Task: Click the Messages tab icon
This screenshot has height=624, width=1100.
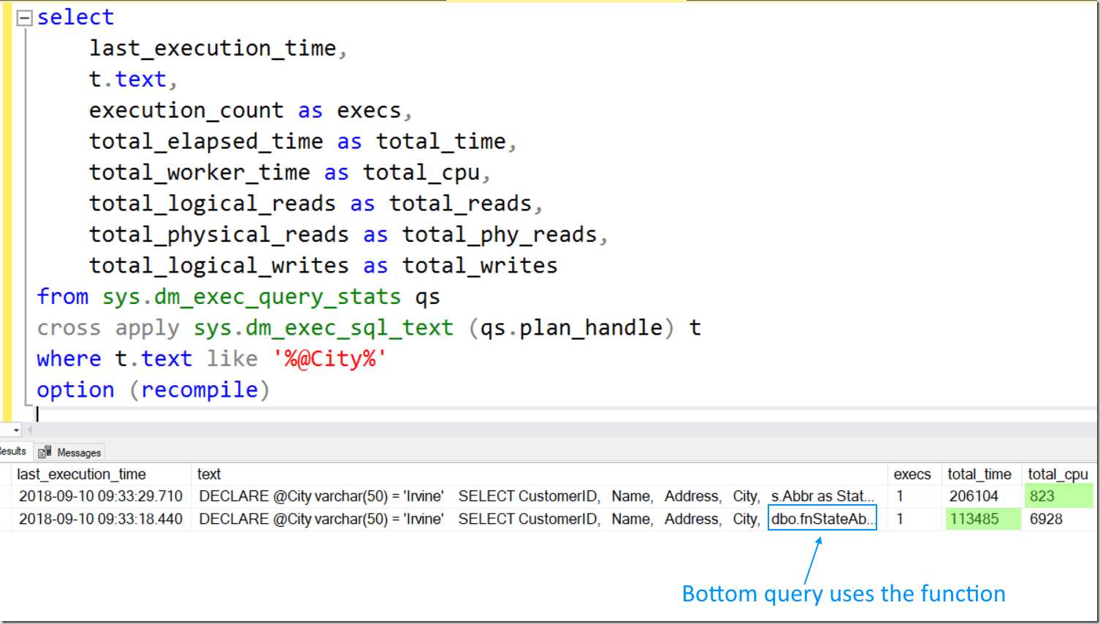Action: [x=45, y=452]
